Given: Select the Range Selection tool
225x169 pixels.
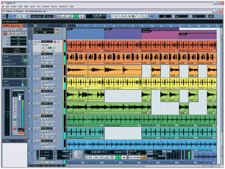Looking at the screenshot, I should (x=112, y=17).
